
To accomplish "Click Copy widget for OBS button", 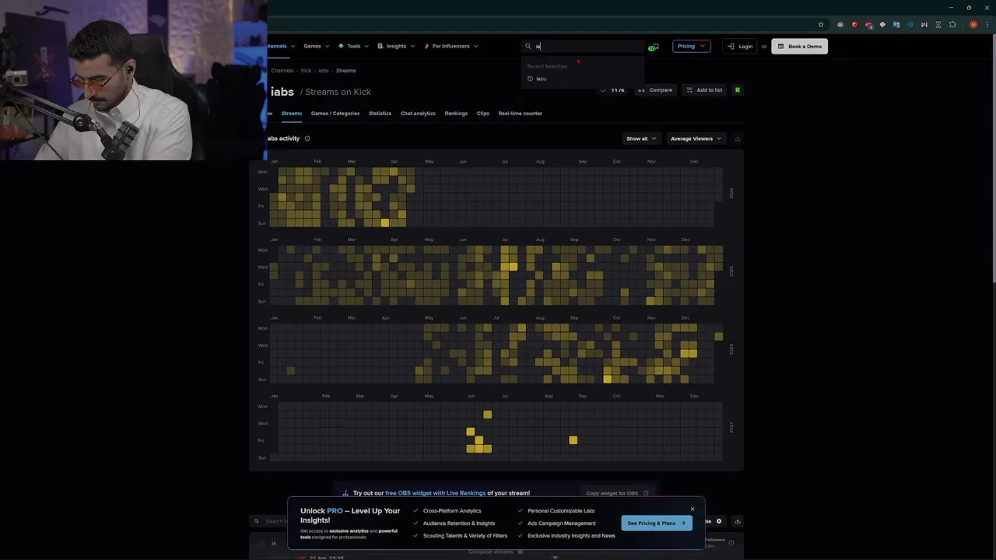I will (617, 493).
